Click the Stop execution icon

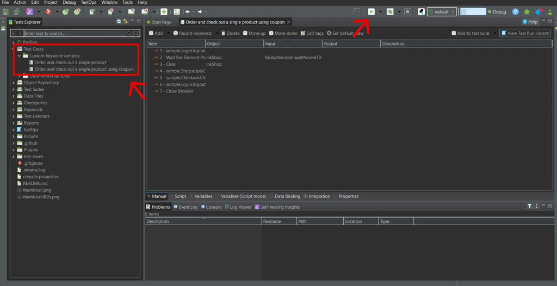point(408,12)
